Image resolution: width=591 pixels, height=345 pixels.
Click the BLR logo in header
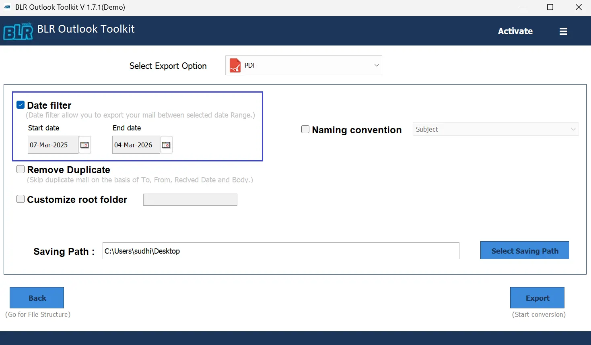(x=18, y=31)
